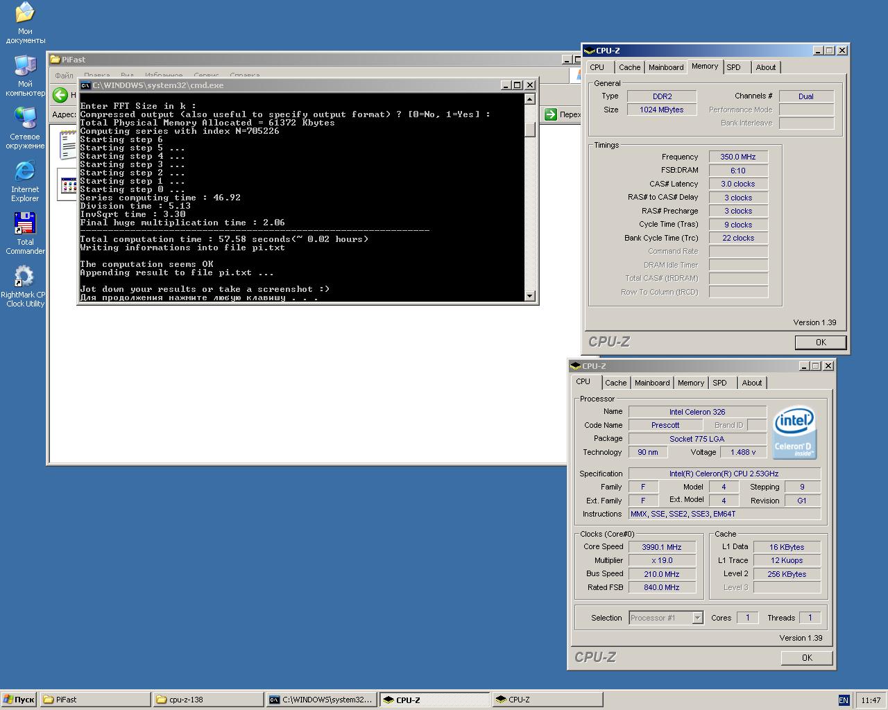Click the green Go arrow in PiFast address bar
The width and height of the screenshot is (888, 710).
[x=550, y=114]
